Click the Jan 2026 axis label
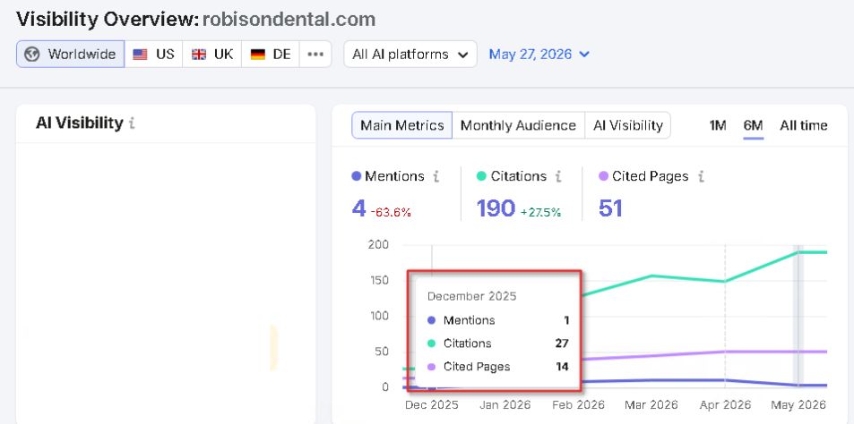Image resolution: width=854 pixels, height=424 pixels. (505, 405)
